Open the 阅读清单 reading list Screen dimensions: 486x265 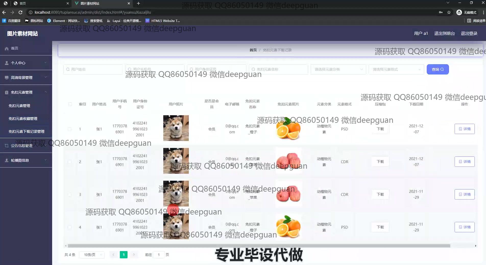(x=476, y=21)
